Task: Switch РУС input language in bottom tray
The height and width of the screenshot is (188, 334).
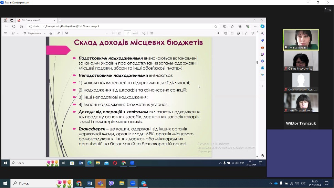Action: (303, 183)
